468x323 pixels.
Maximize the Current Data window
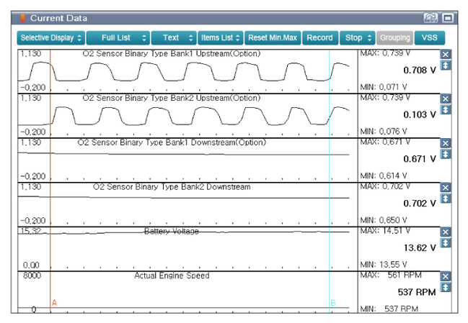[x=448, y=18]
